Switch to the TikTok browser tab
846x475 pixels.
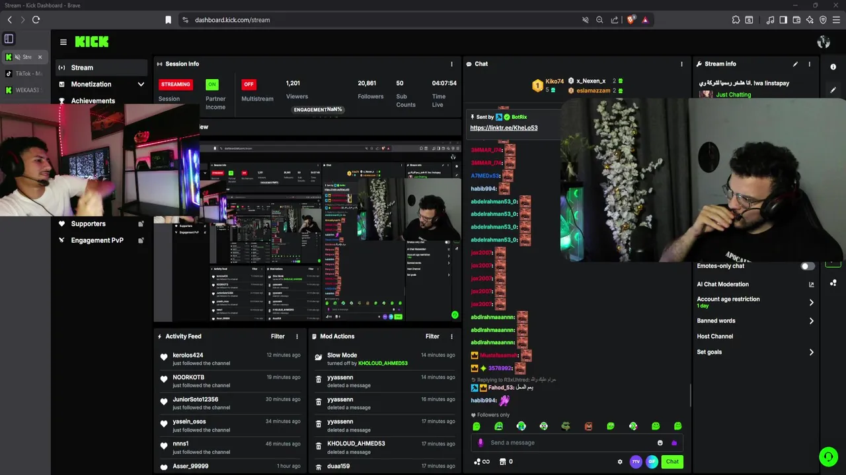[x=23, y=74]
